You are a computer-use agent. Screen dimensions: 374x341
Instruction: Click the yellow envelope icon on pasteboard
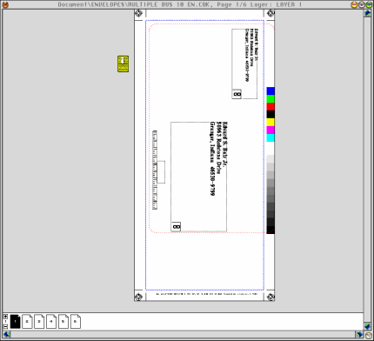[124, 64]
